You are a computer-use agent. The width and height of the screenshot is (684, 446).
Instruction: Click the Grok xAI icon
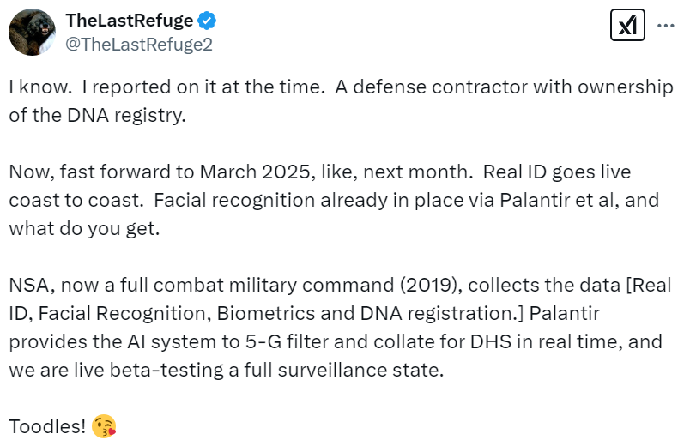pos(626,27)
